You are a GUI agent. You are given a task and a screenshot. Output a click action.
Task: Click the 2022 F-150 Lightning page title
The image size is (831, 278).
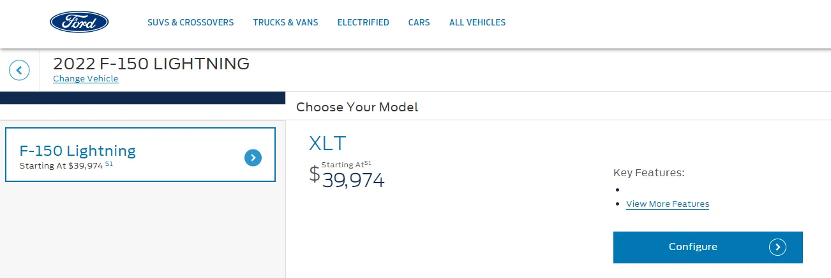click(151, 64)
